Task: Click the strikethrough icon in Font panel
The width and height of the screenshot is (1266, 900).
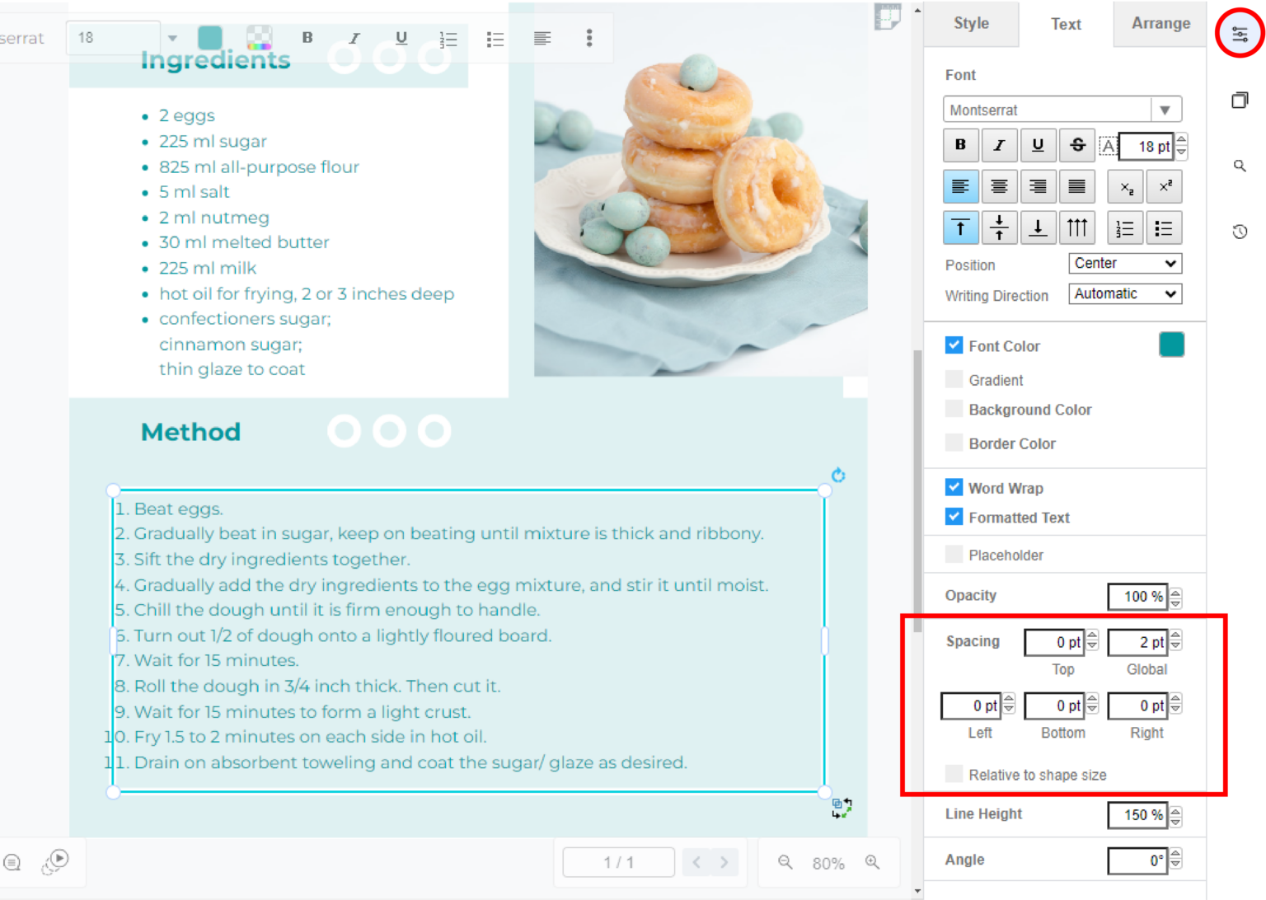Action: click(1077, 146)
